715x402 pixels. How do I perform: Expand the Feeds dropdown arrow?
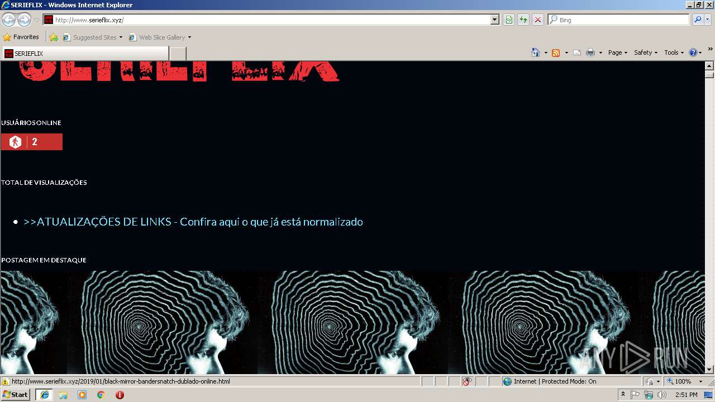tap(566, 52)
